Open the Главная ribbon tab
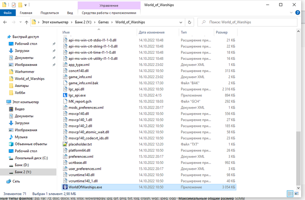305x200 pixels. [26, 13]
